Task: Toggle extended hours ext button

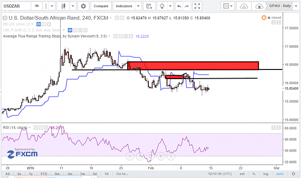Action: (242, 174)
